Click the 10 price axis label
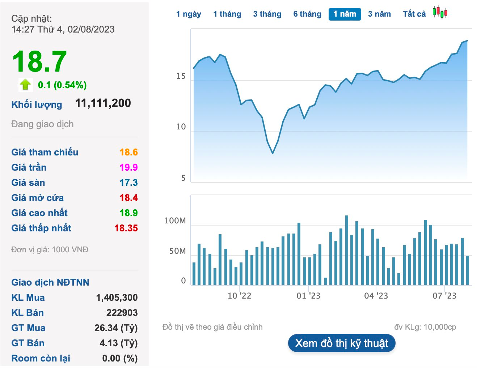Viewport: 477px width, 368px height. coord(181,127)
